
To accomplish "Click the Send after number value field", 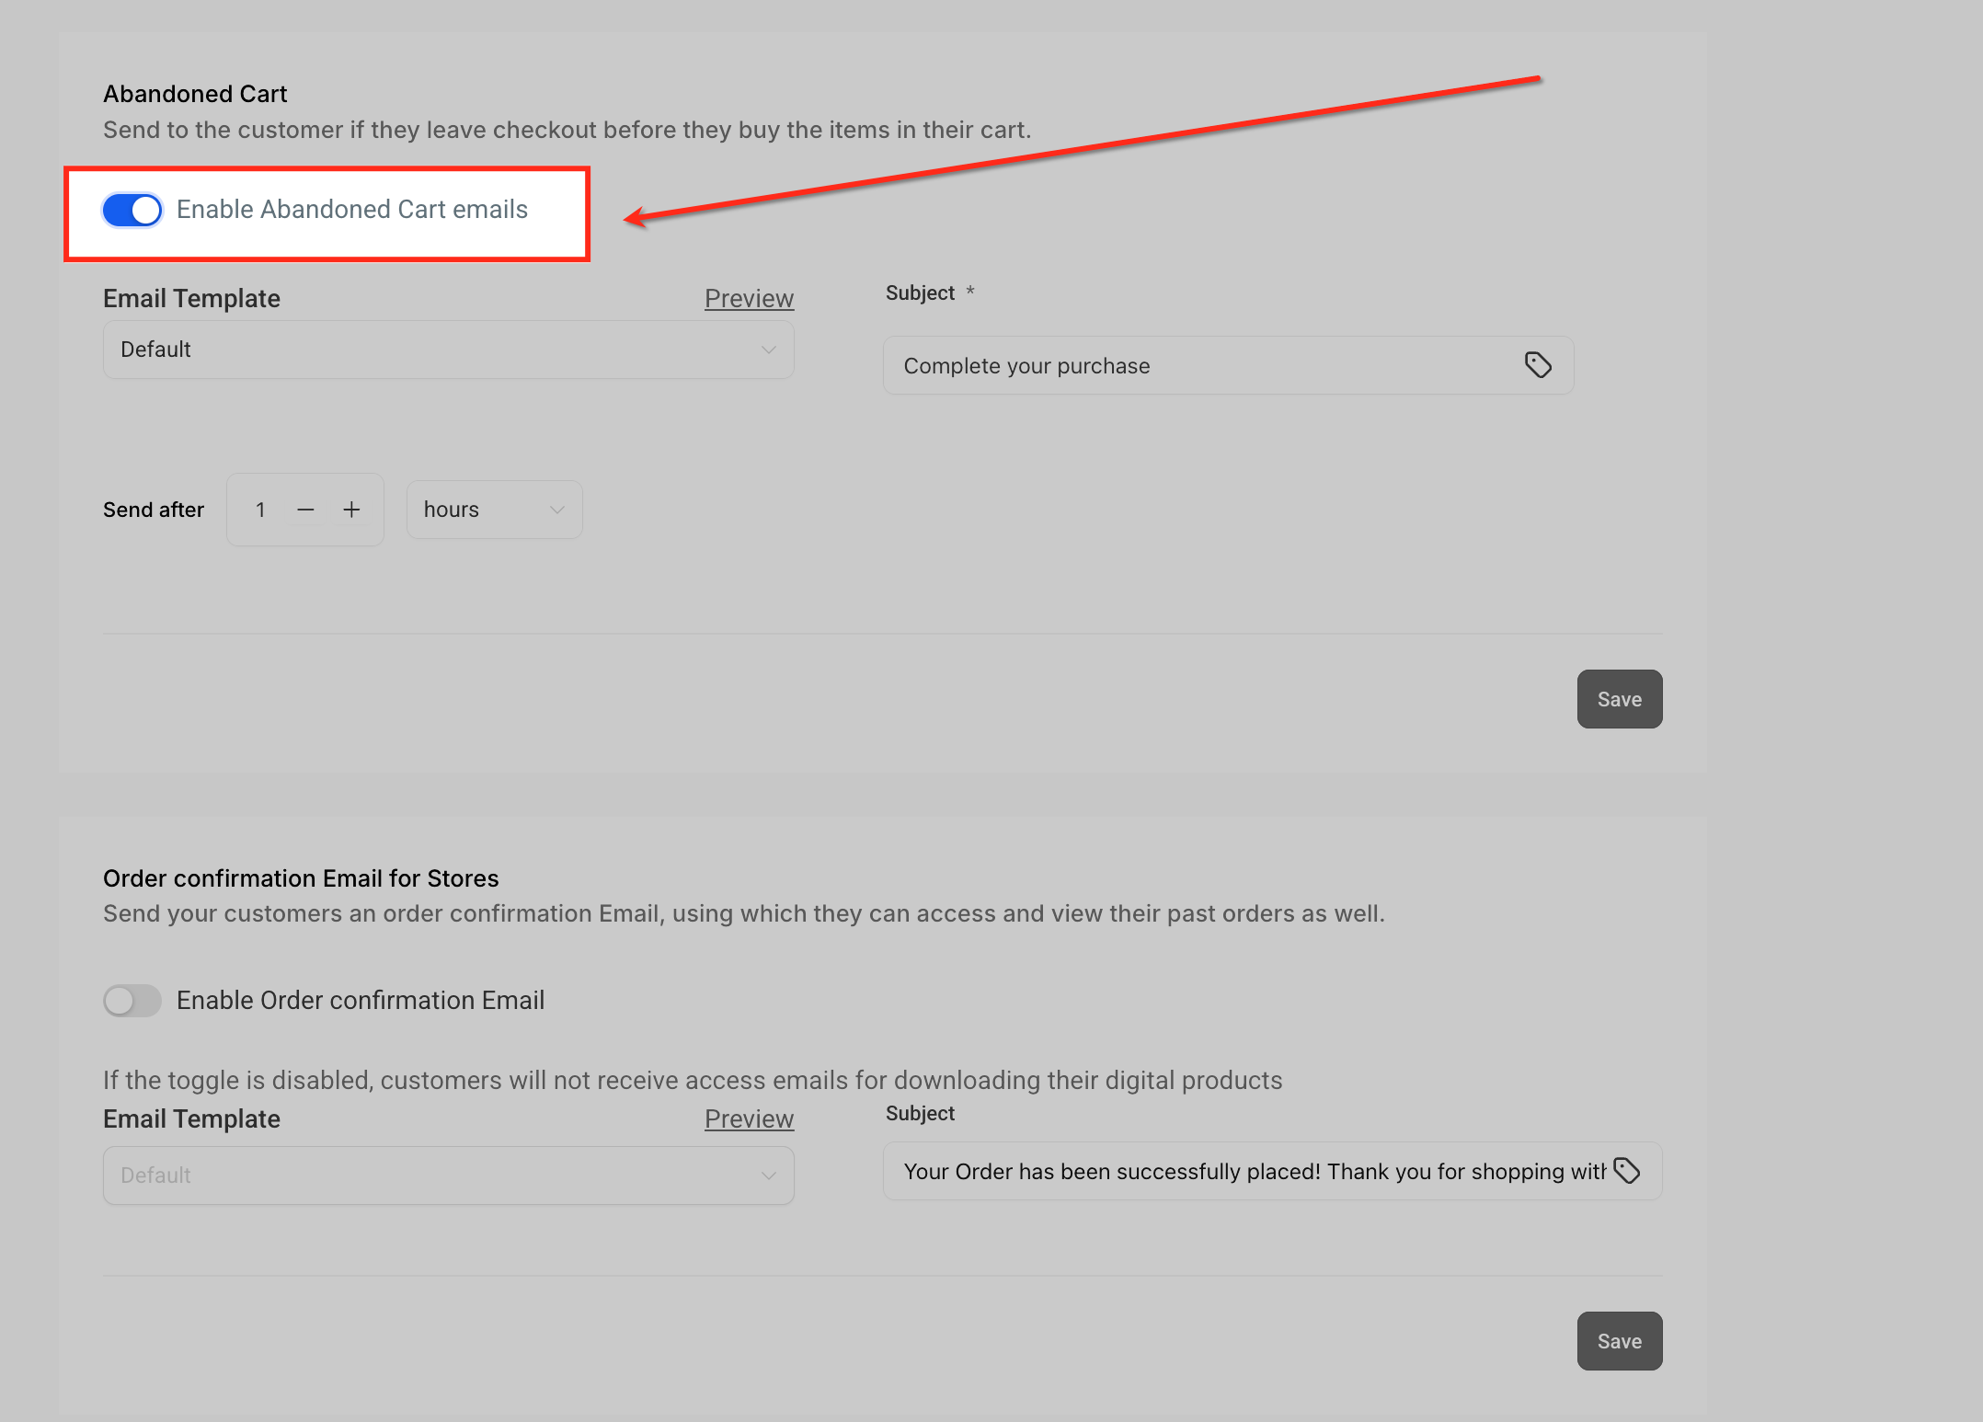I will tap(261, 510).
